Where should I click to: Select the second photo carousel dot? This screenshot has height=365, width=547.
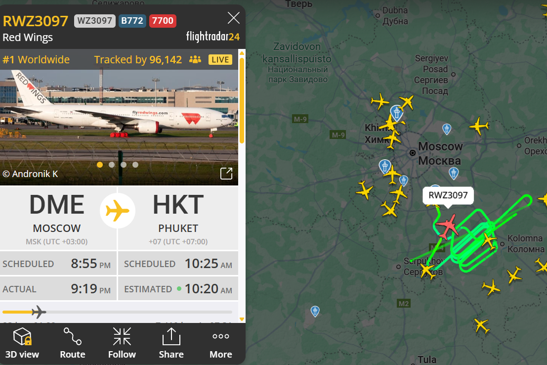pos(112,165)
